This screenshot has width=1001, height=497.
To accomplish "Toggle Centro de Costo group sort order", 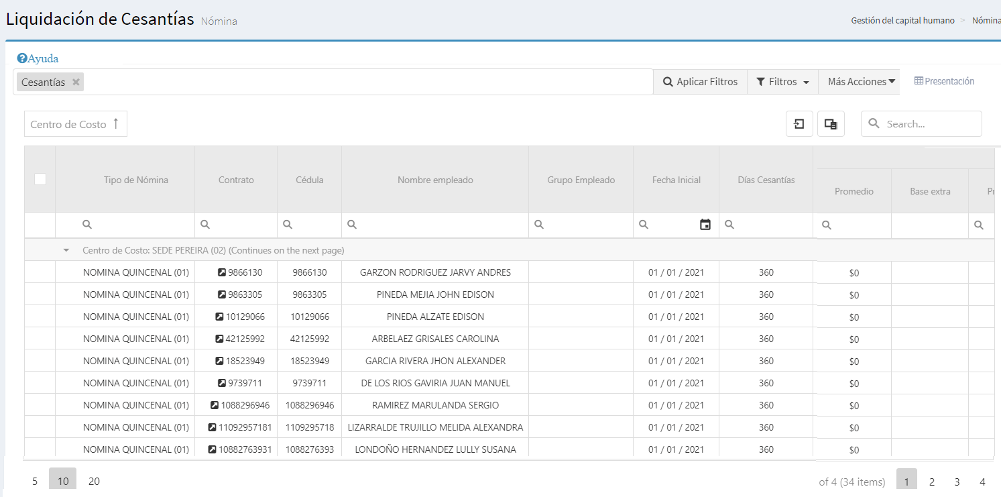I will tap(75, 124).
